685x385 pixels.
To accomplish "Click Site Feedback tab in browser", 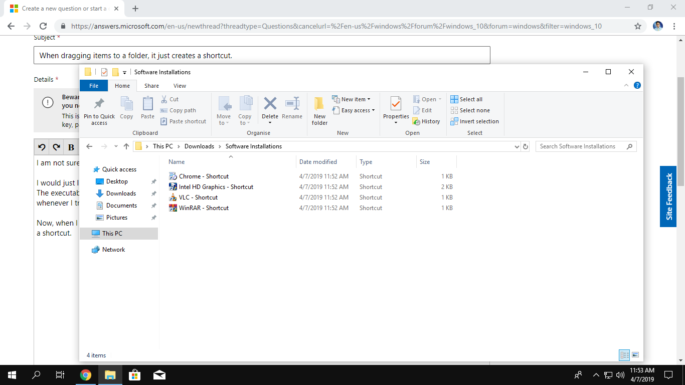I will 669,197.
